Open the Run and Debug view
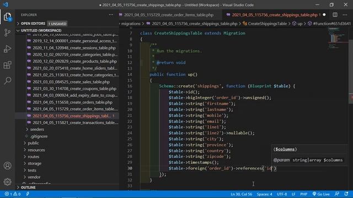 (7, 49)
